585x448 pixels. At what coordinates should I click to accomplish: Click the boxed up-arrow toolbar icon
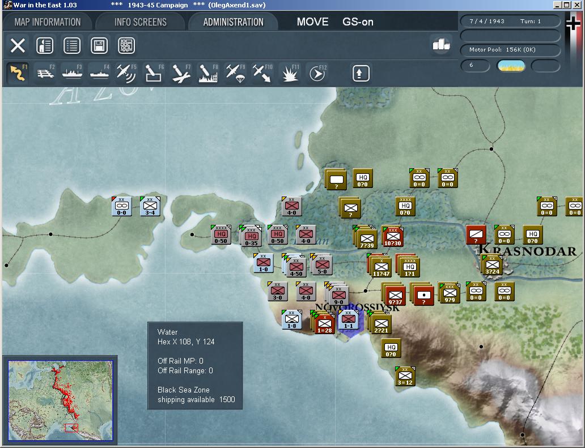361,73
